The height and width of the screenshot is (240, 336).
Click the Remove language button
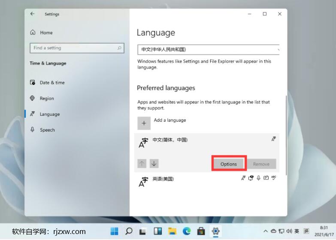pos(261,164)
